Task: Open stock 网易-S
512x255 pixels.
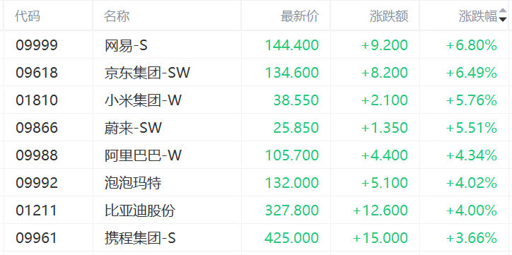Action: tap(126, 45)
